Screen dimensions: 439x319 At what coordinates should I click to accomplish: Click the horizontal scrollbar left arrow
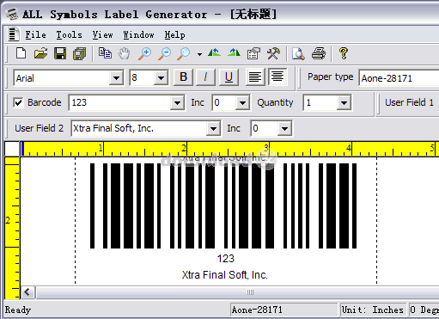(27, 292)
